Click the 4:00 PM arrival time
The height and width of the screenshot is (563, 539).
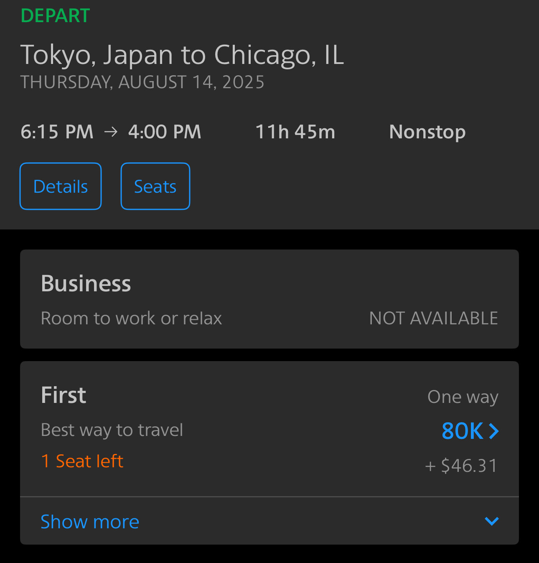[165, 132]
